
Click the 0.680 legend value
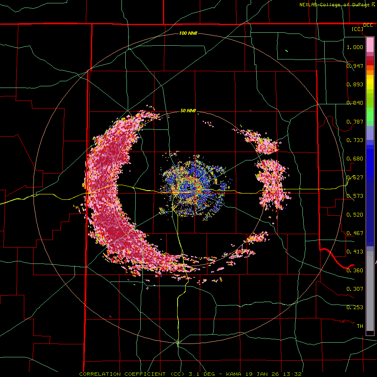(x=355, y=158)
